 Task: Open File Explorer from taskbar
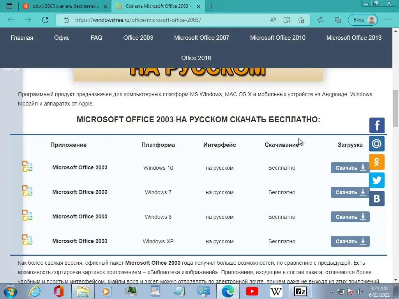(x=83, y=291)
